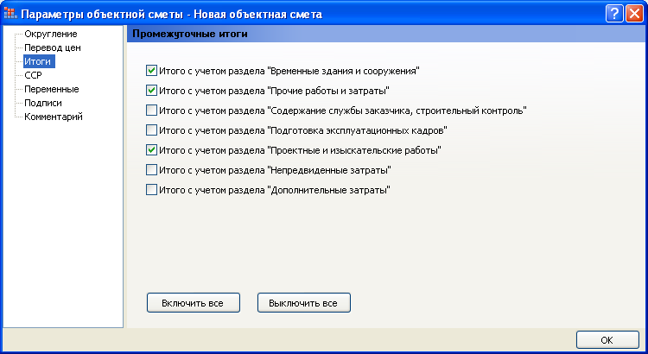Enable "Дополнительные затраты" total checkbox

(x=152, y=190)
